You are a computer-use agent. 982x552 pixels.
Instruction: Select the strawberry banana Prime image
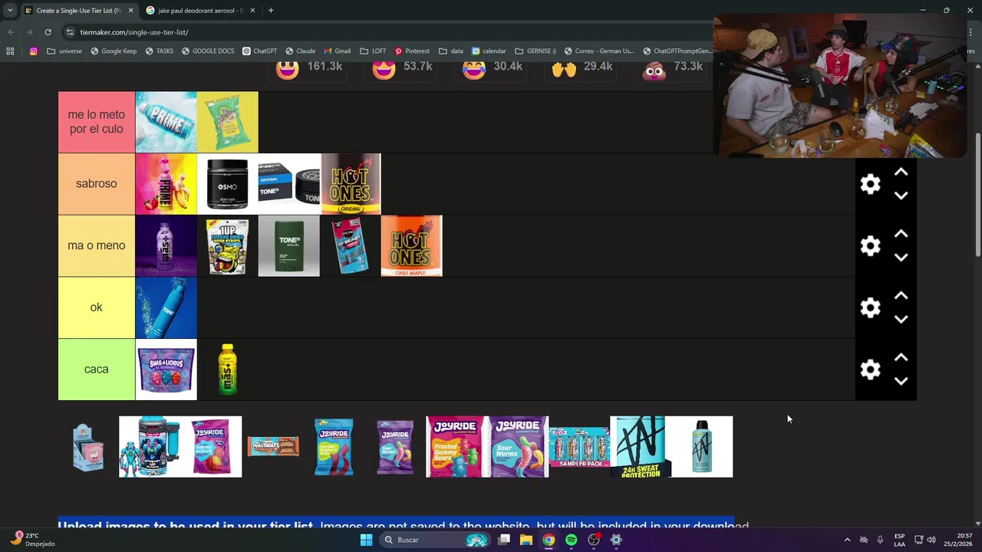(166, 184)
